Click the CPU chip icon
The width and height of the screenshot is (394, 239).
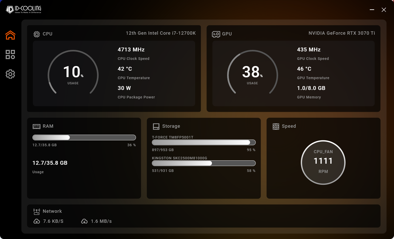[x=37, y=34]
